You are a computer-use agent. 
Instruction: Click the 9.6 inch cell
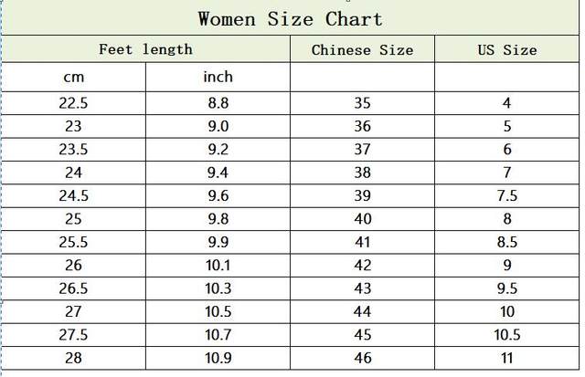pyautogui.click(x=218, y=195)
